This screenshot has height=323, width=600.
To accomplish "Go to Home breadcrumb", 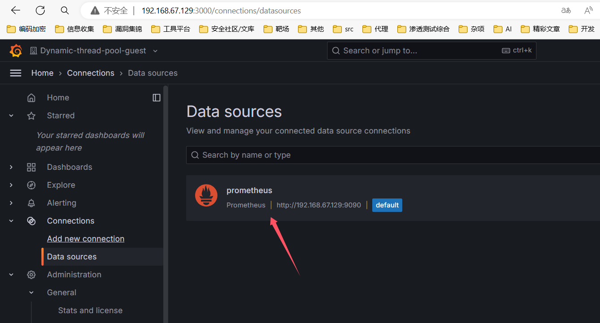I will pos(42,73).
